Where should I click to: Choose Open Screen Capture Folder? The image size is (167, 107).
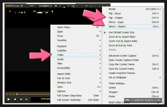pyautogui.click(x=133, y=60)
